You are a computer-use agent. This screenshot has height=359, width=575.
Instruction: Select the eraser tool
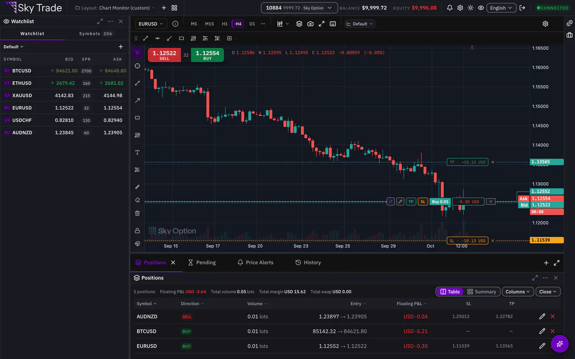click(x=137, y=200)
